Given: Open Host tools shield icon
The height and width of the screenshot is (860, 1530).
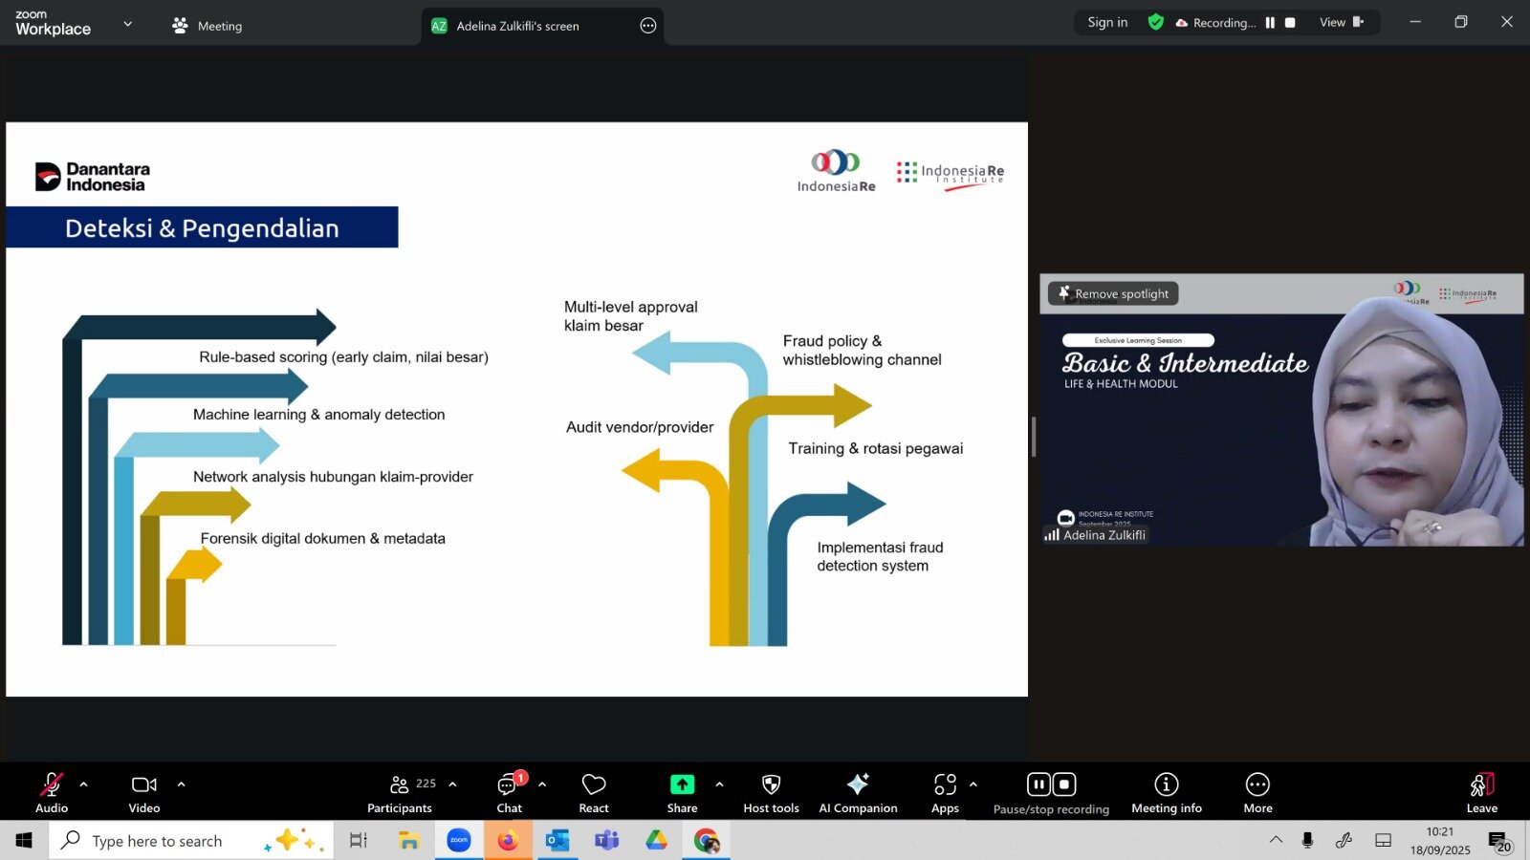Looking at the screenshot, I should (771, 792).
